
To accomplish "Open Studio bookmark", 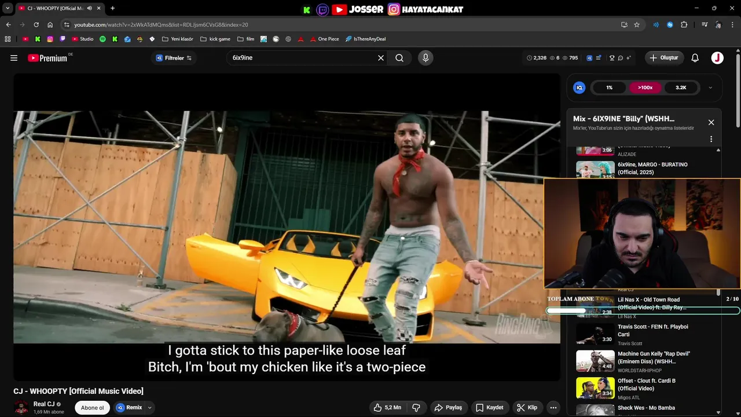I will click(x=83, y=39).
